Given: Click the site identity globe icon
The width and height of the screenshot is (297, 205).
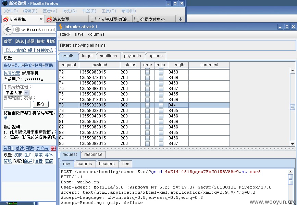Looking at the screenshot, I should point(17,30).
